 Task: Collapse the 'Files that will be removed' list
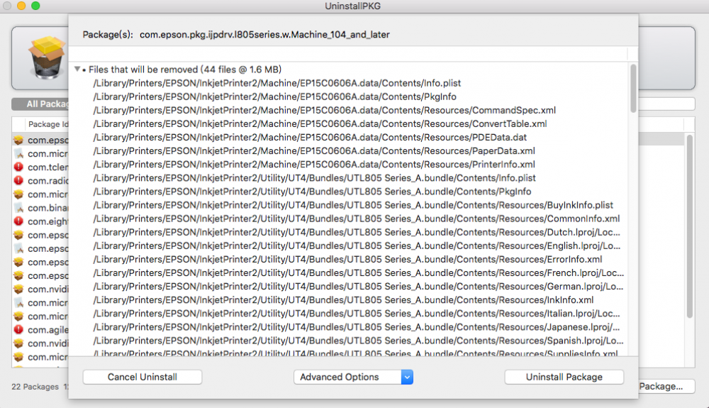coord(77,70)
